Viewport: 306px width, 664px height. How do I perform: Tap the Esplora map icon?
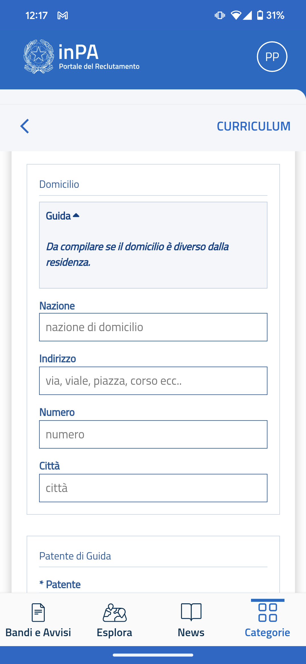(x=114, y=612)
